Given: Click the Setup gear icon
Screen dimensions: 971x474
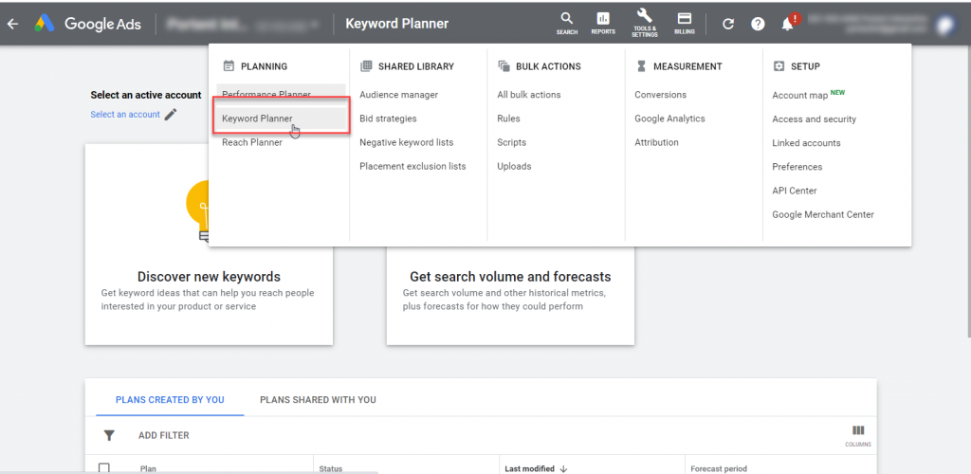Looking at the screenshot, I should point(779,66).
